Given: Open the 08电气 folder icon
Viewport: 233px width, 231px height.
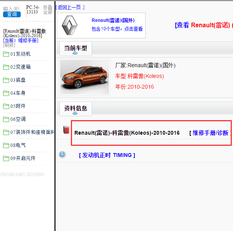Looking at the screenshot, I should (x=6, y=145).
